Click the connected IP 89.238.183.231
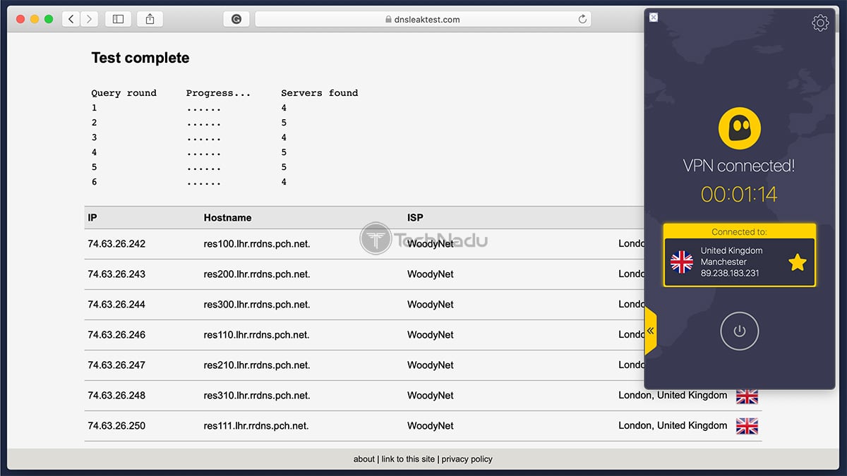This screenshot has width=847, height=476. coord(730,273)
